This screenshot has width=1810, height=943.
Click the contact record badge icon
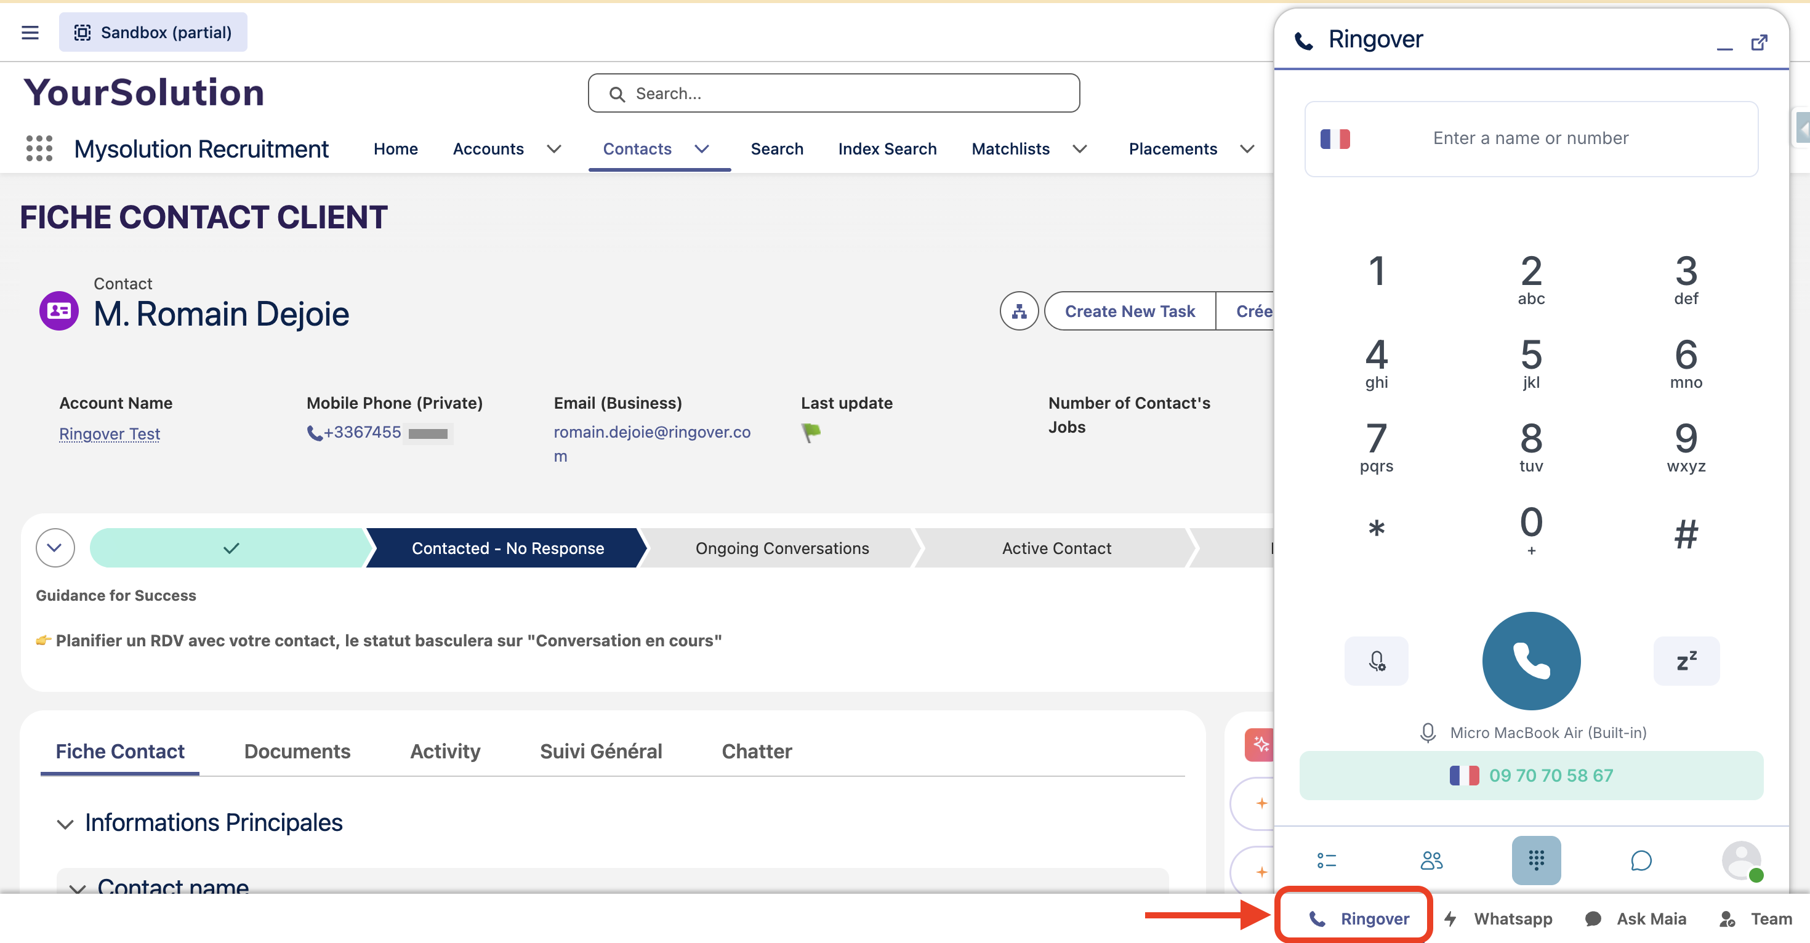coord(59,311)
